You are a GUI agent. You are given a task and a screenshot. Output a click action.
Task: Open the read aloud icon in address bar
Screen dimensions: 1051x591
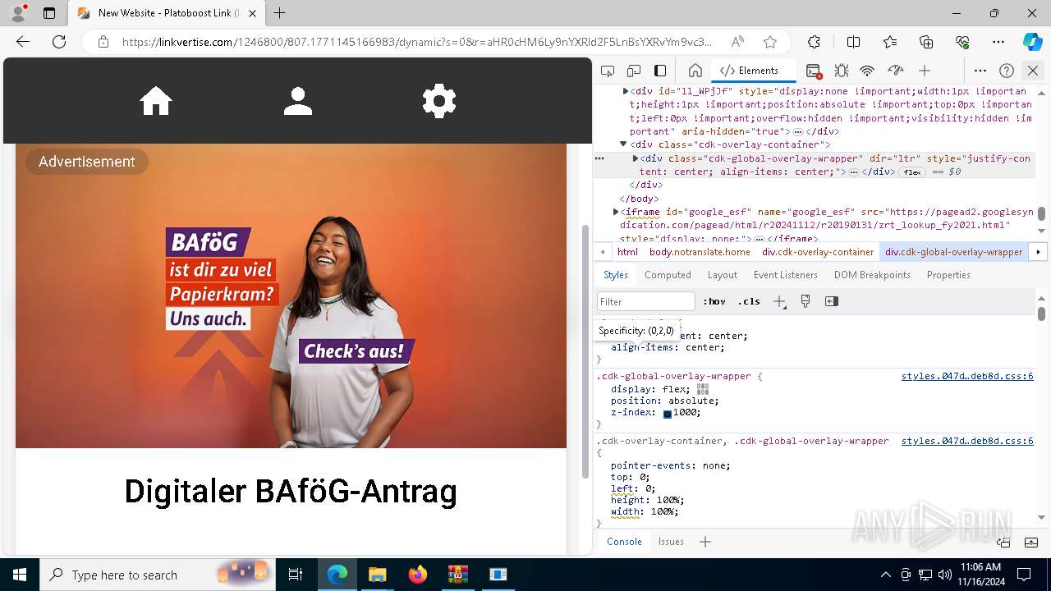click(737, 42)
